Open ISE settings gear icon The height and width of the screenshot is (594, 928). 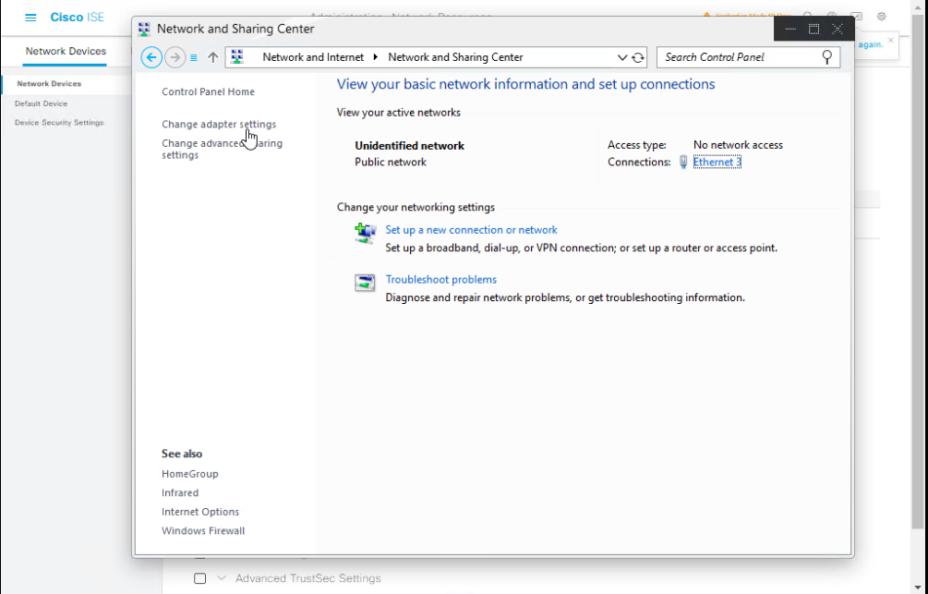[x=881, y=17]
